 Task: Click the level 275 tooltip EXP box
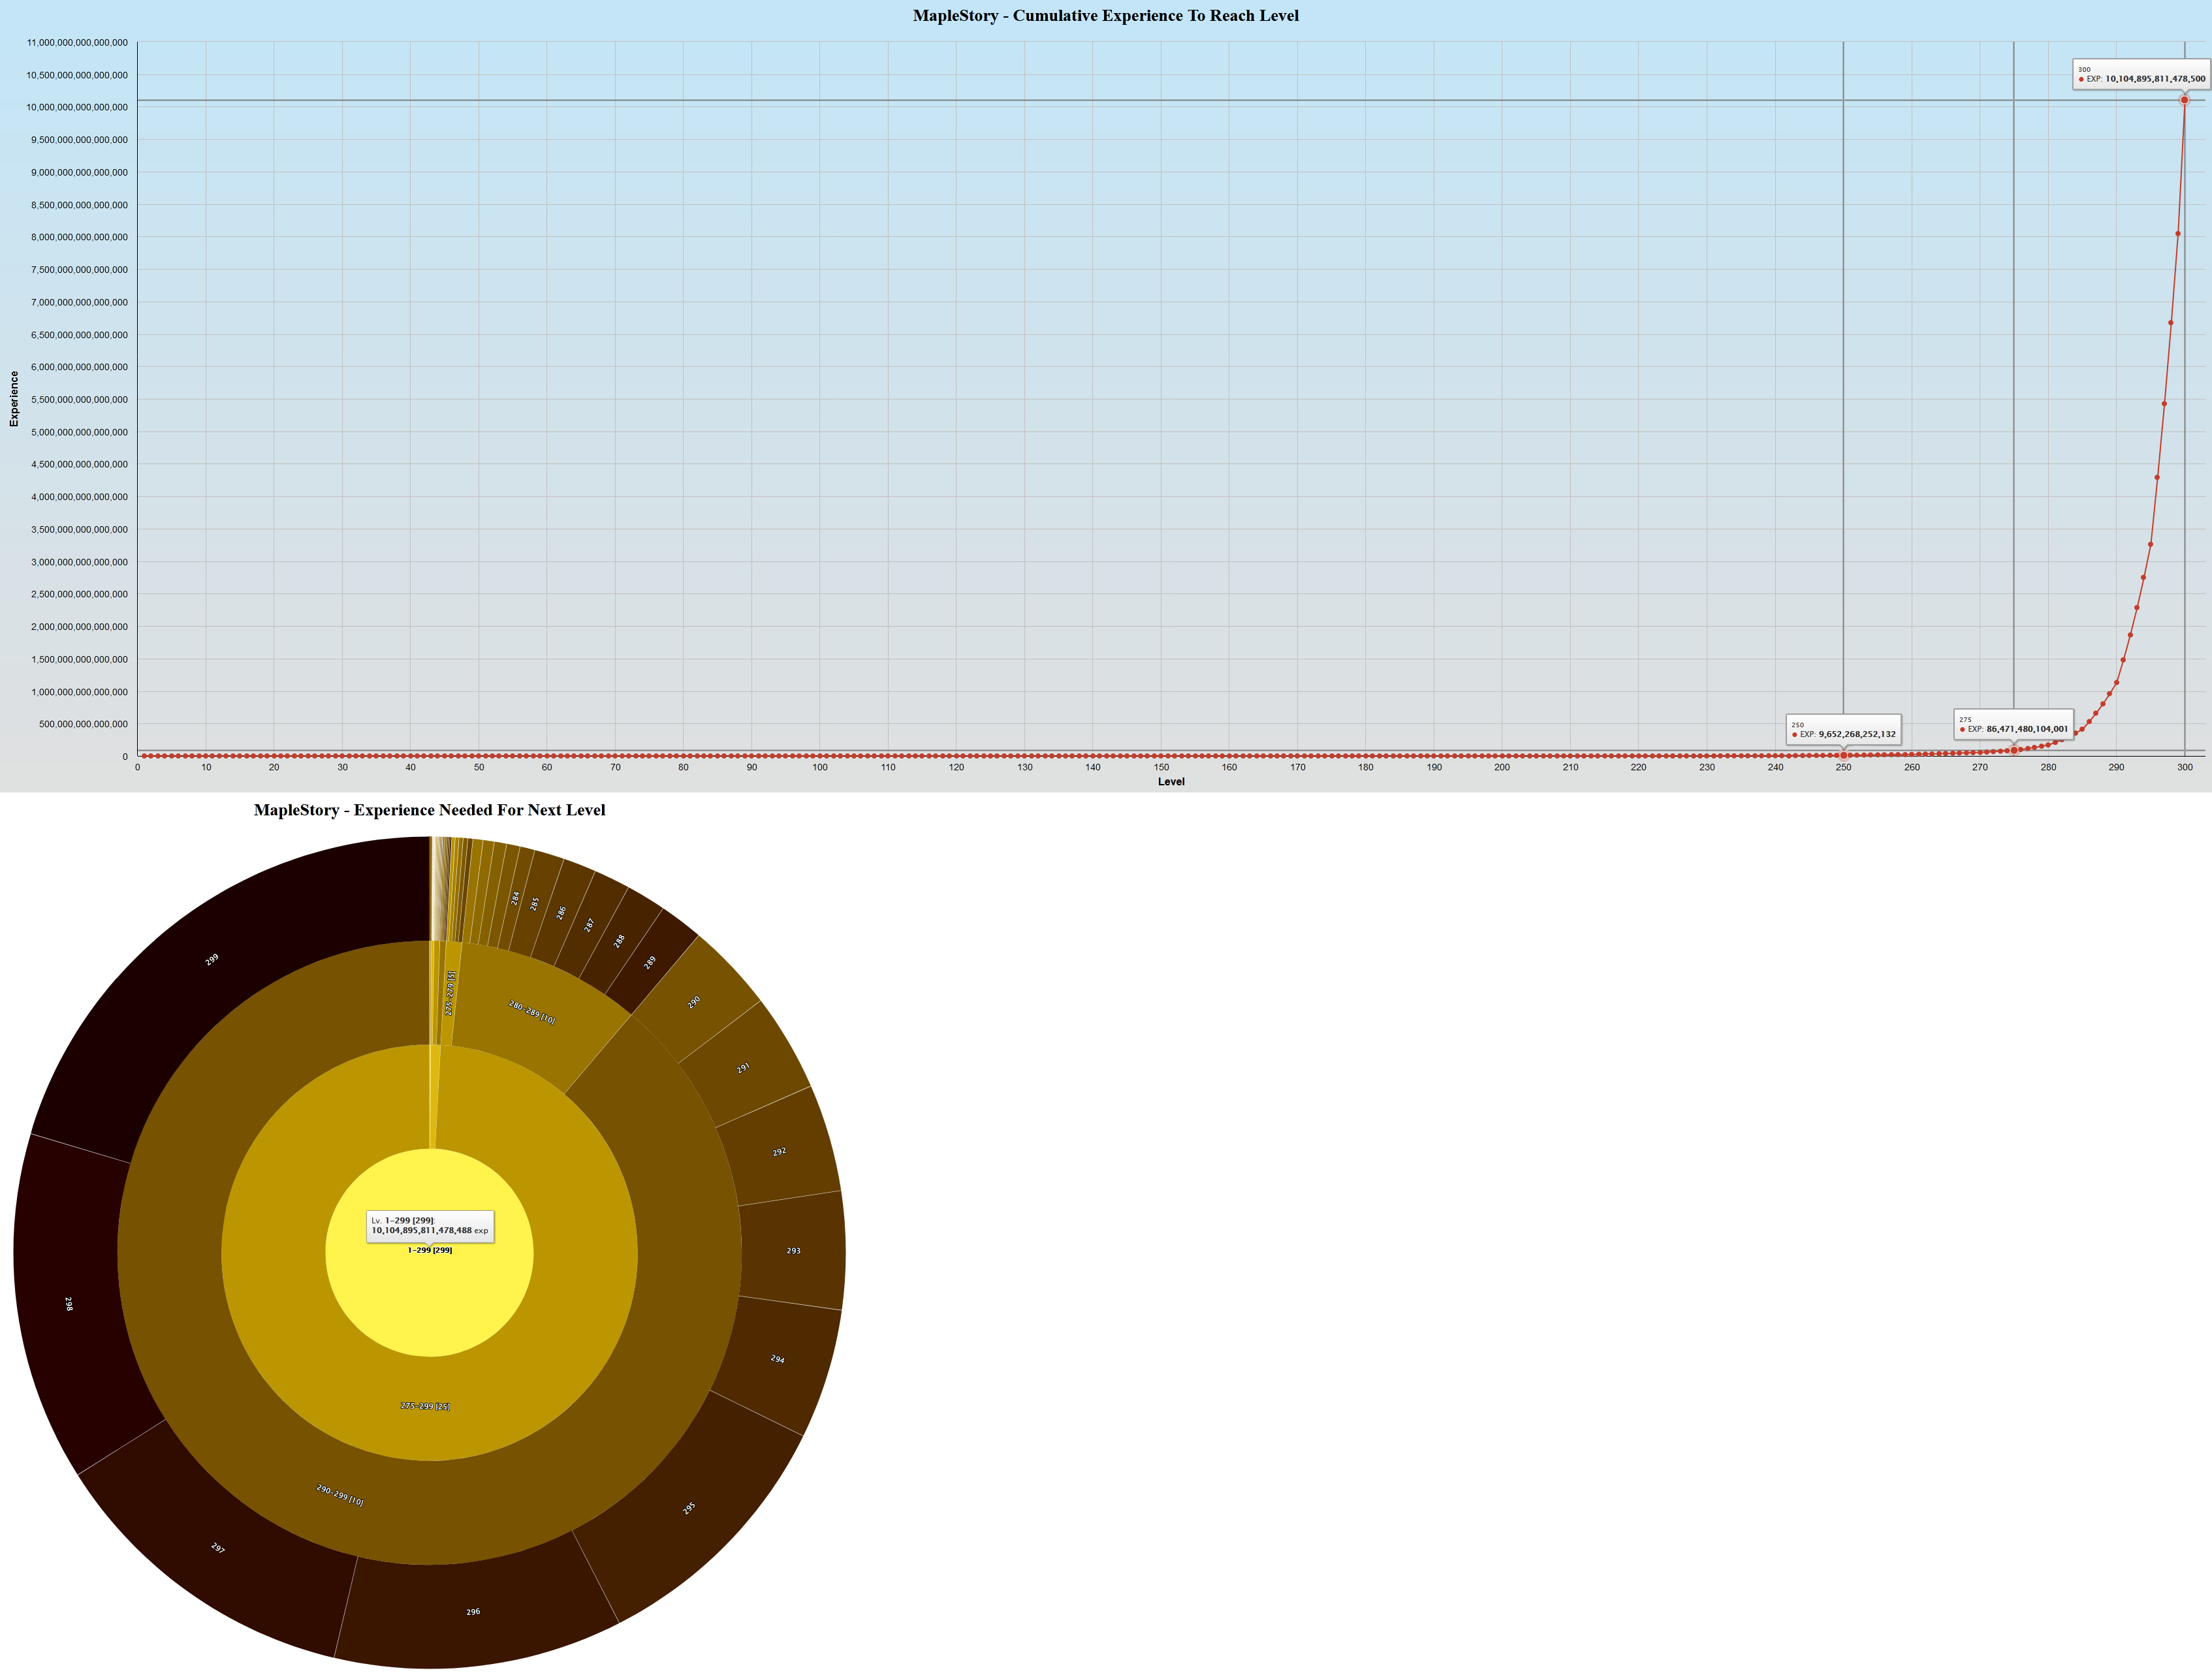(x=2013, y=724)
